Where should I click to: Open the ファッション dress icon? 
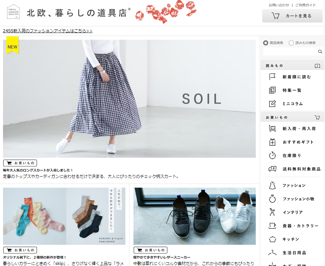pos(272,185)
